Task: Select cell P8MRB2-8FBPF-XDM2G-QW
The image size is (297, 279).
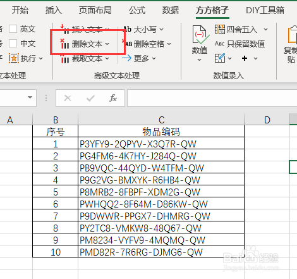Action: point(161,192)
